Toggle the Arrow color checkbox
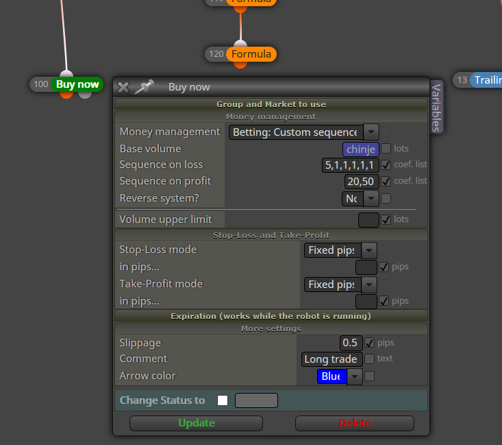Image resolution: width=502 pixels, height=445 pixels. click(369, 376)
